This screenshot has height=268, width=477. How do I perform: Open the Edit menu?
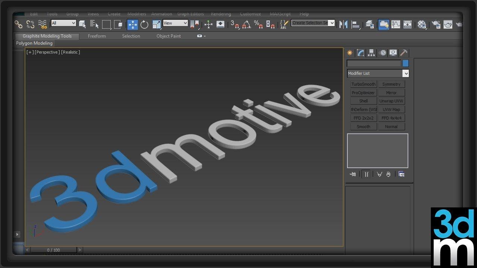[x=34, y=14]
